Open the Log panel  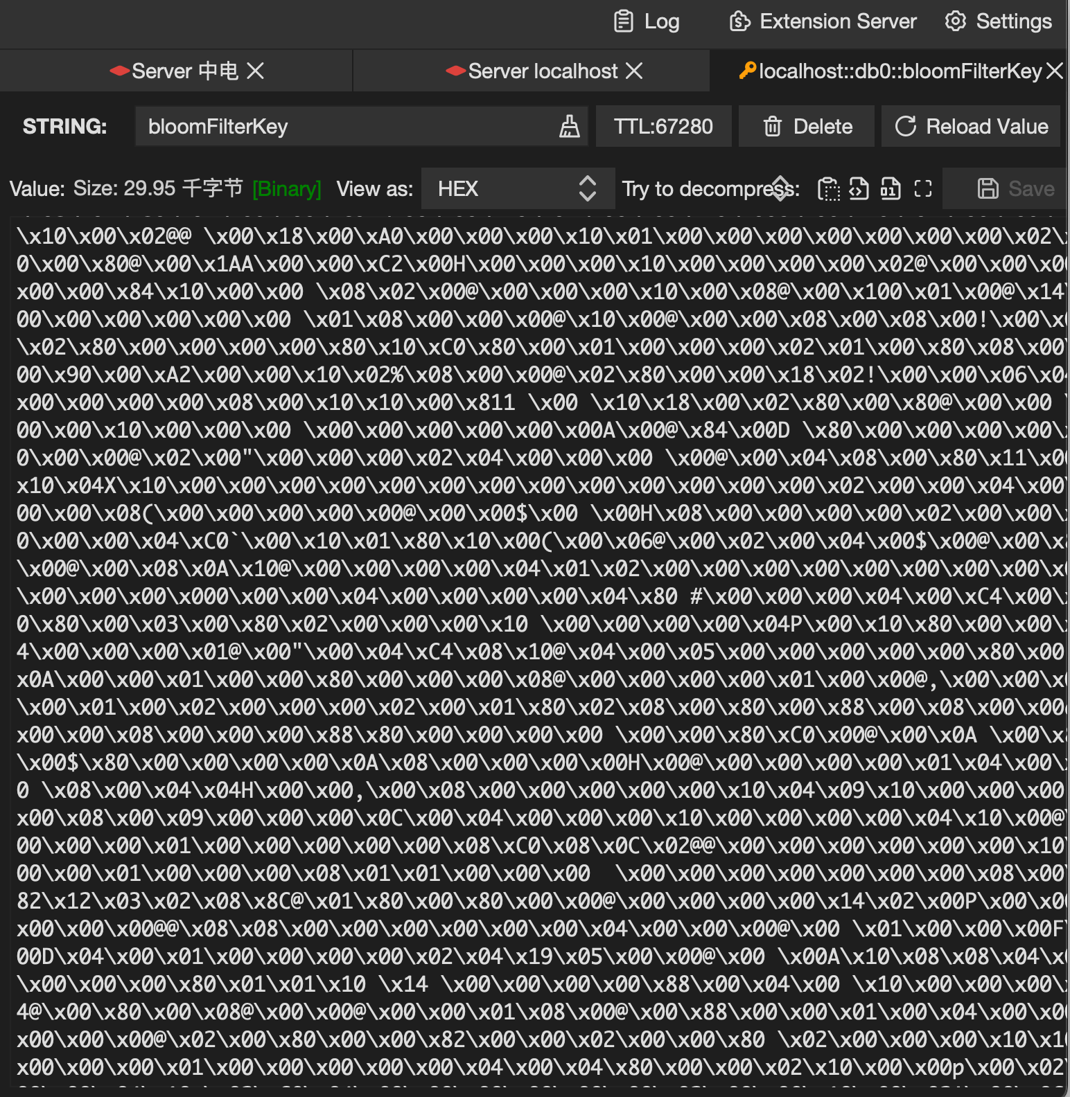point(646,21)
